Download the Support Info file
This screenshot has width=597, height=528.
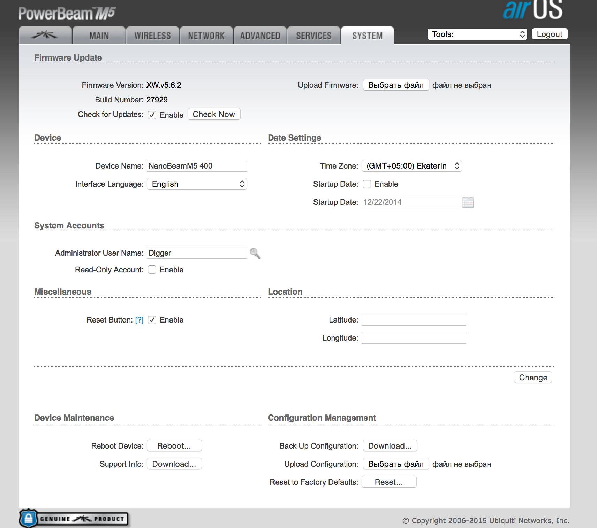174,464
